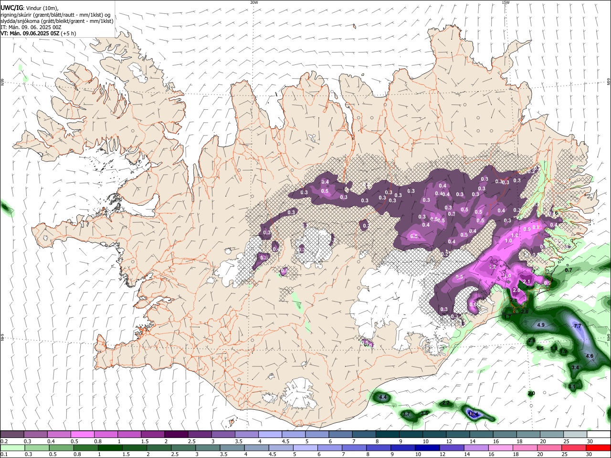This screenshot has width=611, height=458.
Task: Click the light lavender 4 mm snow swatch
Action: 269,434
